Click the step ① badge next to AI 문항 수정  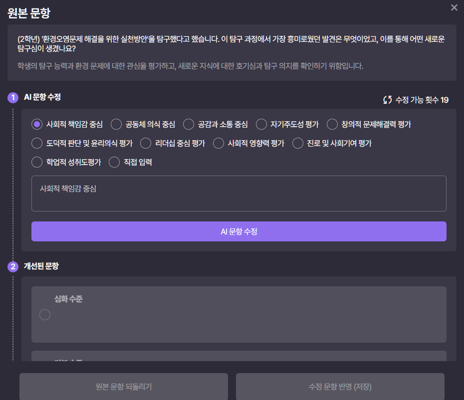[12, 98]
